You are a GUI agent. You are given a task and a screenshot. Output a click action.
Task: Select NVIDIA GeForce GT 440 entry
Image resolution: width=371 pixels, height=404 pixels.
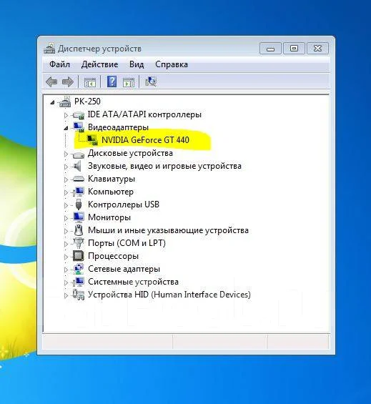click(x=145, y=140)
